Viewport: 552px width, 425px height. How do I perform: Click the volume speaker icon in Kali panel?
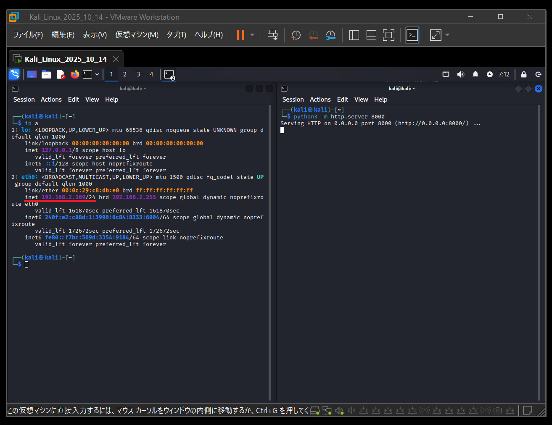coord(461,74)
